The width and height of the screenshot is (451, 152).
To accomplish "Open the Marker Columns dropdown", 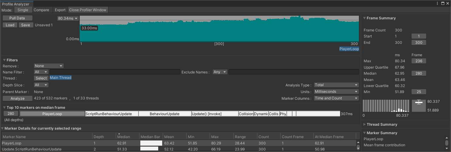I will coord(336,98).
